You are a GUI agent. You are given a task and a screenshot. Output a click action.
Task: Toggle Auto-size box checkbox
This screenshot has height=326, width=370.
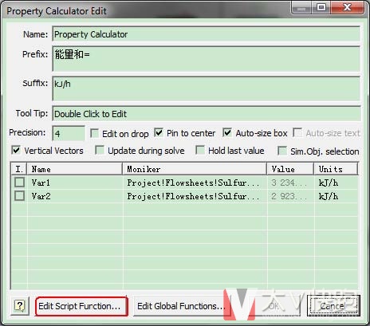pos(227,132)
